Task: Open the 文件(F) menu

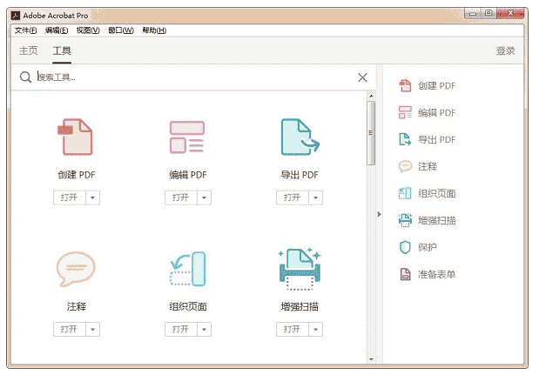Action: (26, 30)
